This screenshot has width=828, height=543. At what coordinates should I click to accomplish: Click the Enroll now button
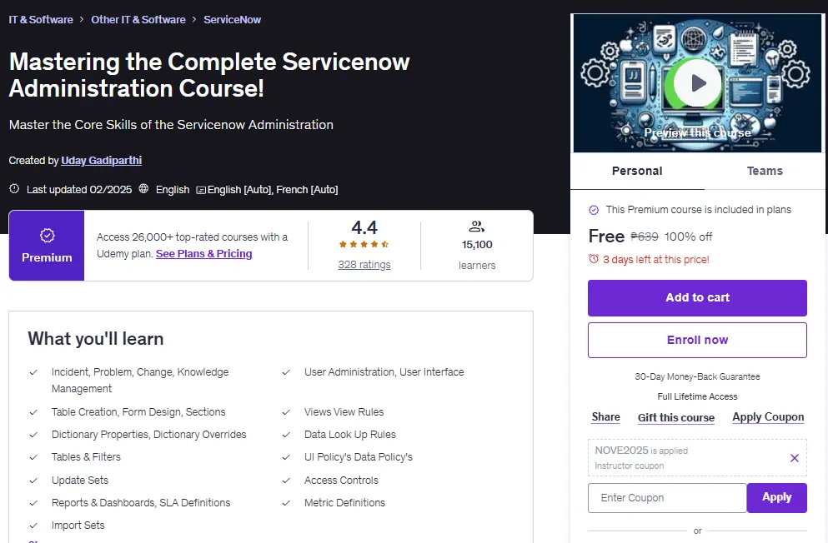[697, 340]
